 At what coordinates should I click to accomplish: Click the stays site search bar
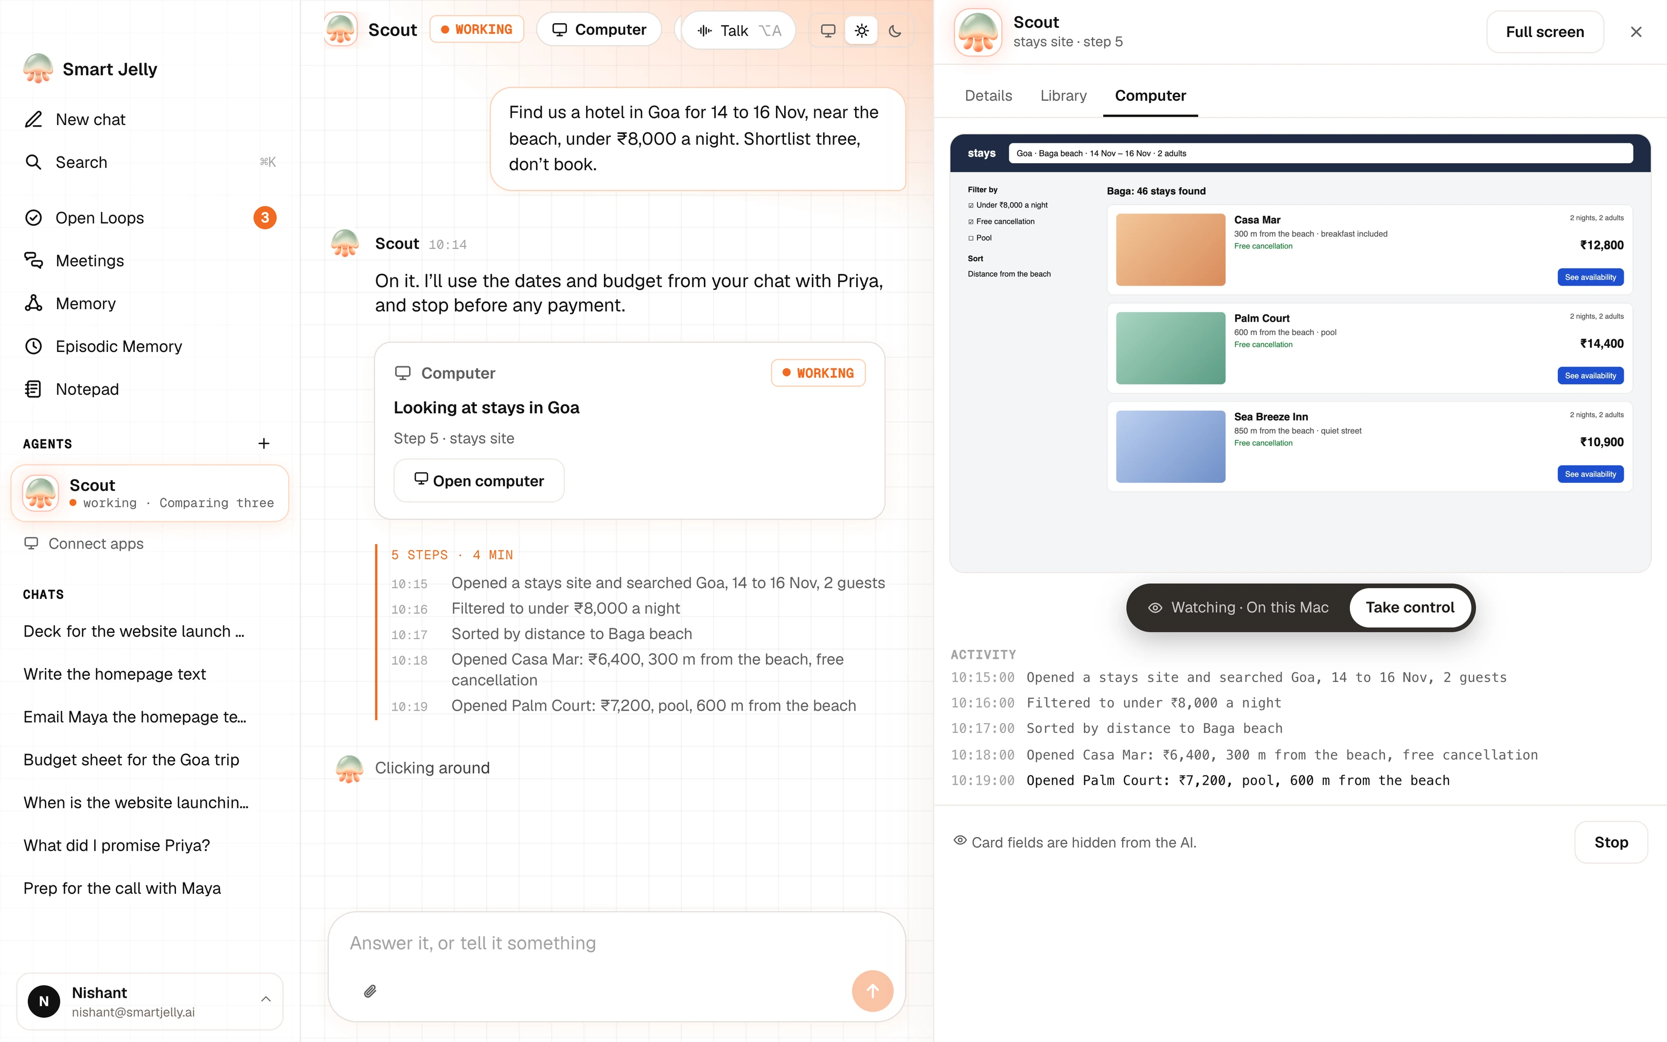(x=1321, y=153)
